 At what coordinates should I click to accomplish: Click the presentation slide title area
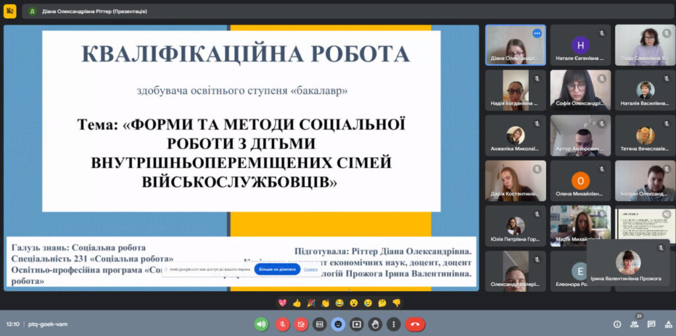[x=241, y=54]
